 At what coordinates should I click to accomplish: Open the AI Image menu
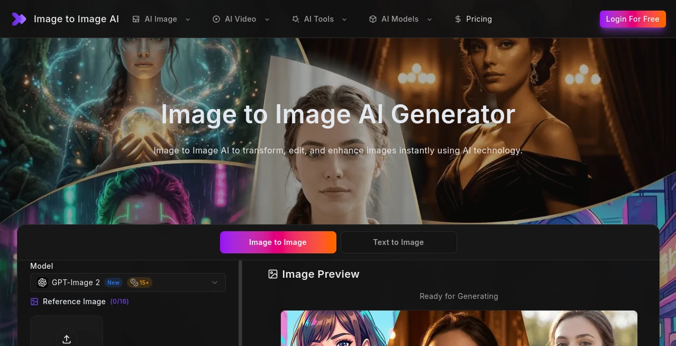(x=161, y=19)
